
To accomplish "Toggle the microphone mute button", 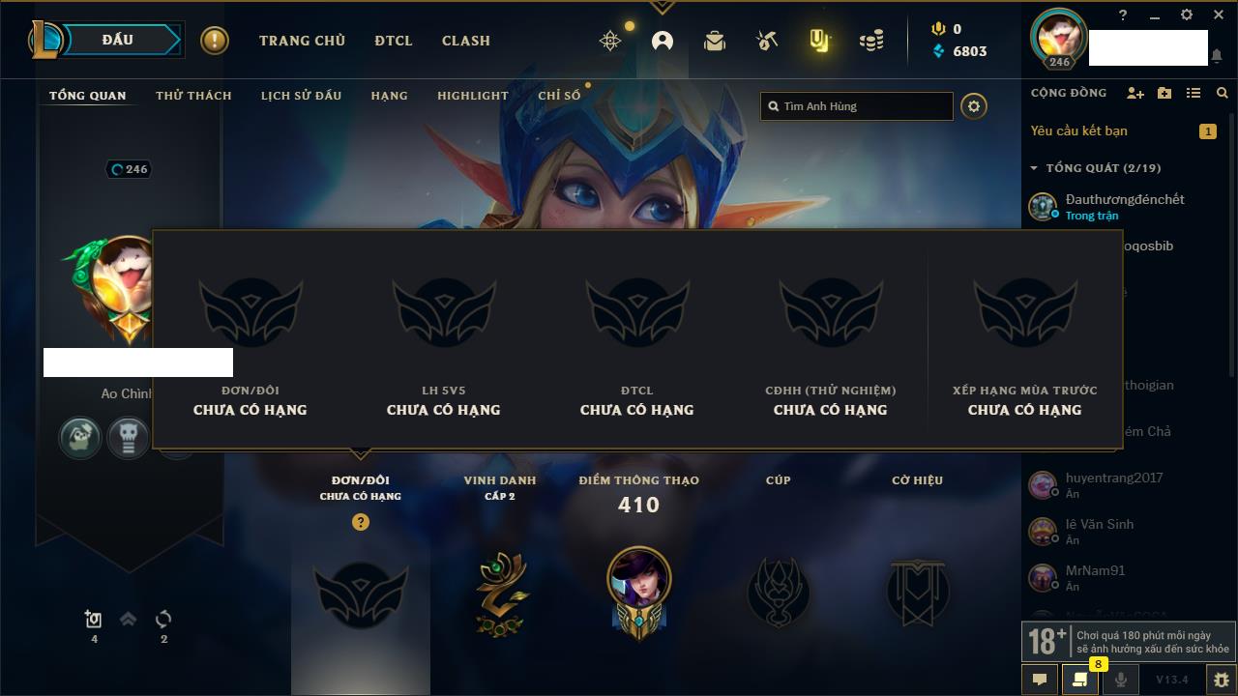I will (1120, 680).
